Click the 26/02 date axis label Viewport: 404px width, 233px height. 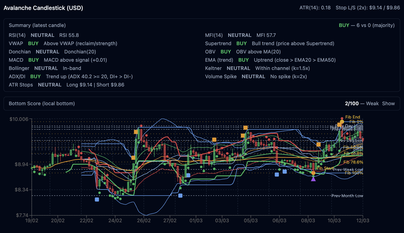tap(144, 221)
